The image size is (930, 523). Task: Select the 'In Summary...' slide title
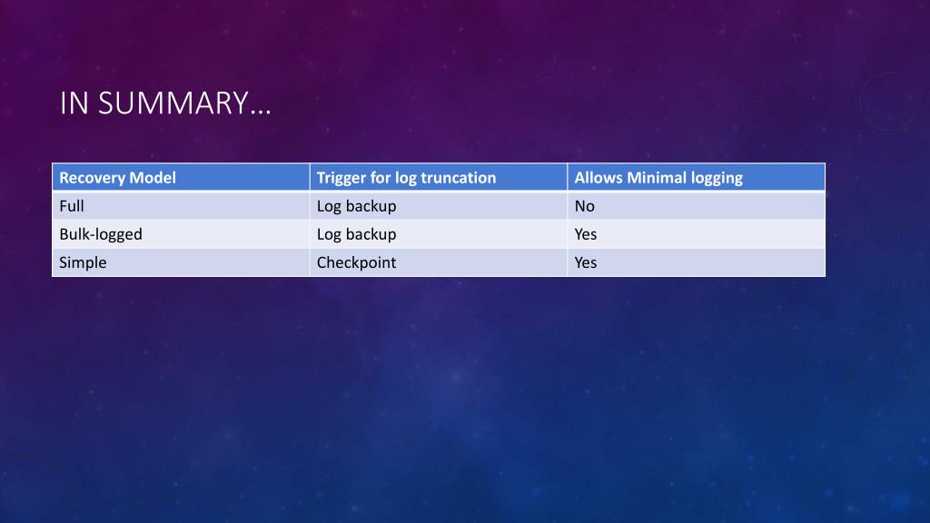point(165,103)
